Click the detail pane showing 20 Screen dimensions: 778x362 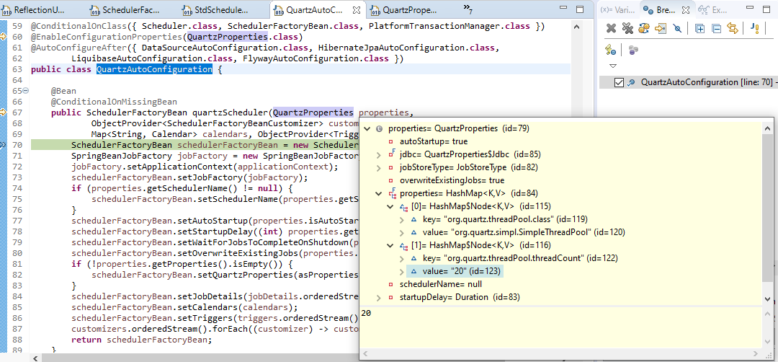coord(560,328)
